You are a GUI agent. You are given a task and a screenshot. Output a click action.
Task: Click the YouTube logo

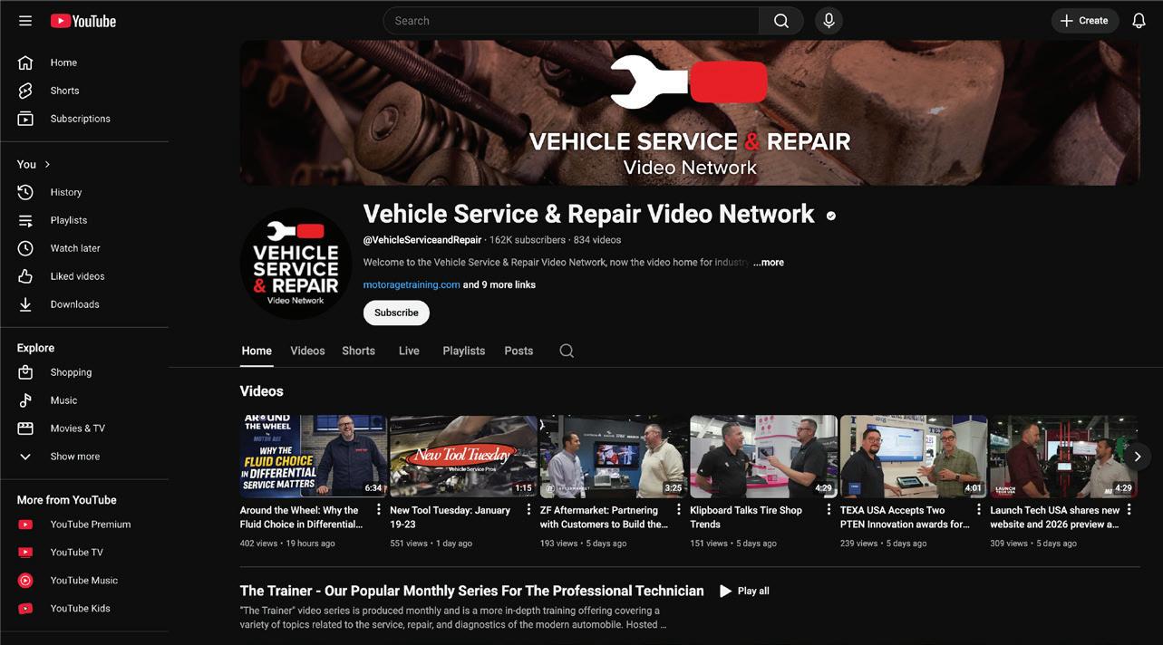pyautogui.click(x=83, y=21)
